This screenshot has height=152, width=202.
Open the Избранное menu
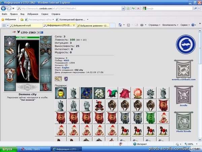coord(33,14)
